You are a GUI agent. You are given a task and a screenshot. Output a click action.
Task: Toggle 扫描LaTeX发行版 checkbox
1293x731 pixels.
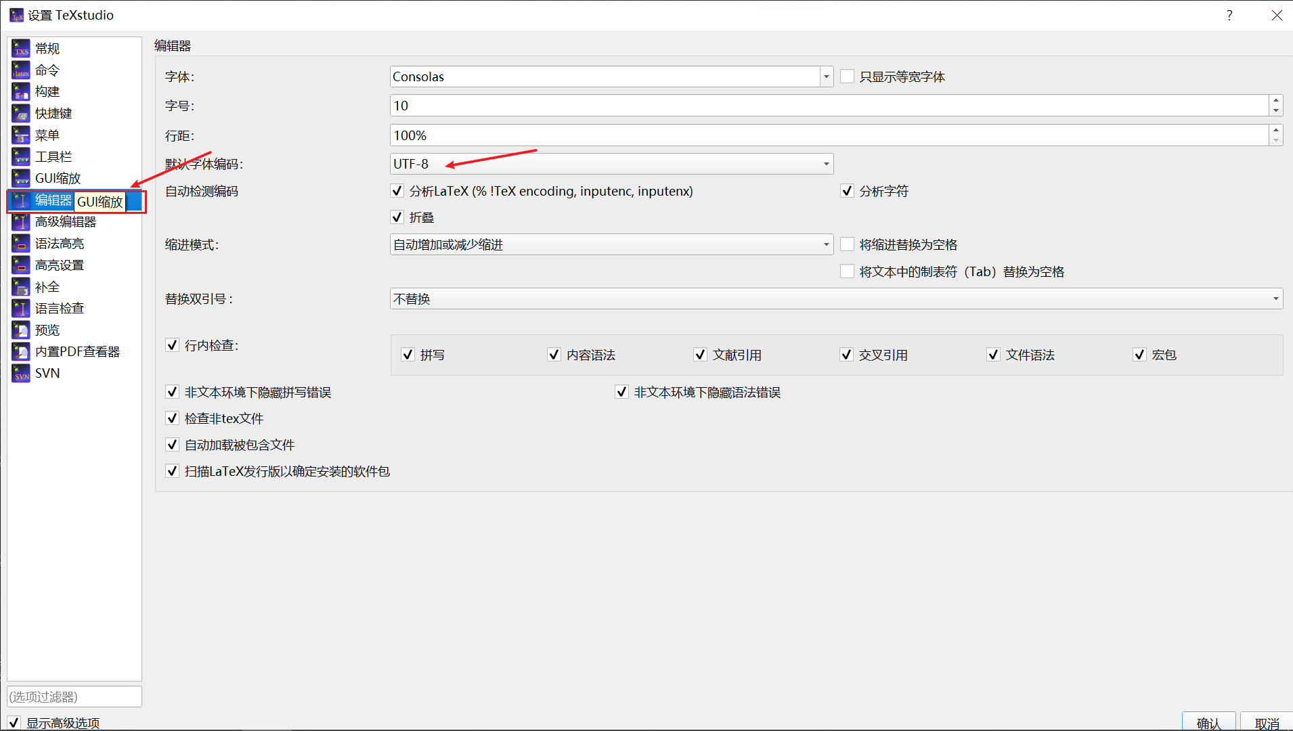click(x=173, y=471)
